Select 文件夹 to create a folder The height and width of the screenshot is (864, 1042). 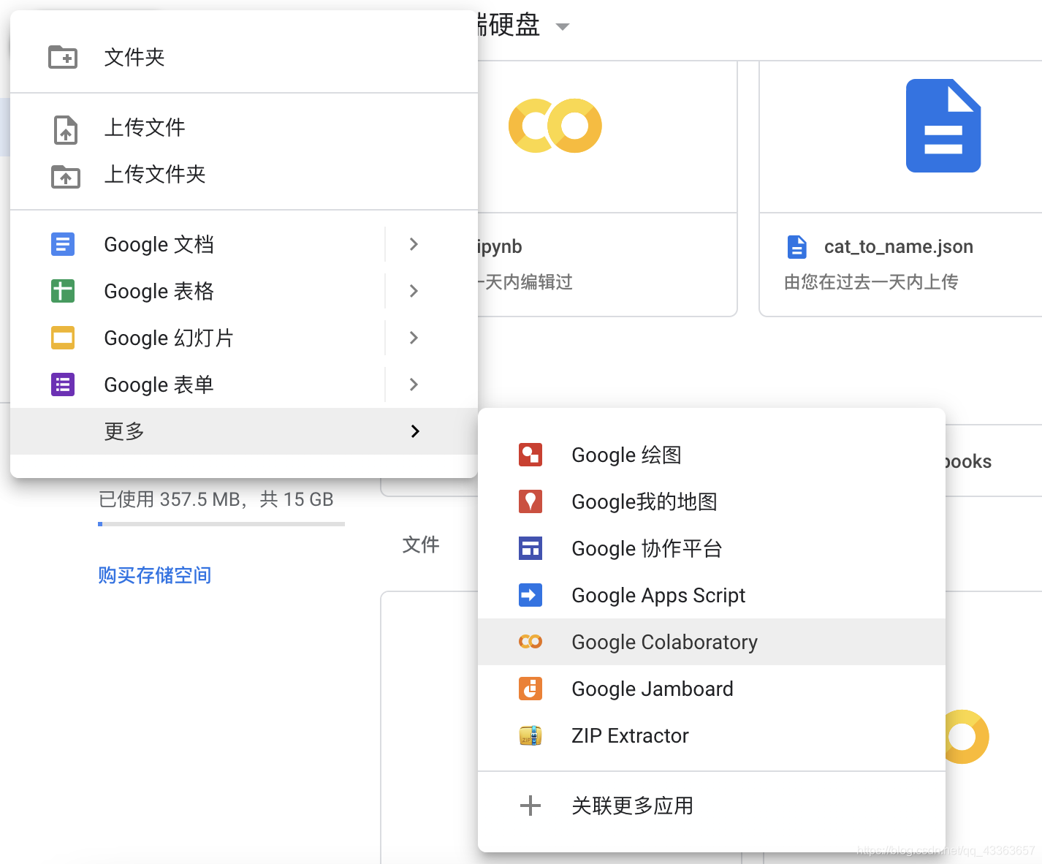pyautogui.click(x=244, y=57)
